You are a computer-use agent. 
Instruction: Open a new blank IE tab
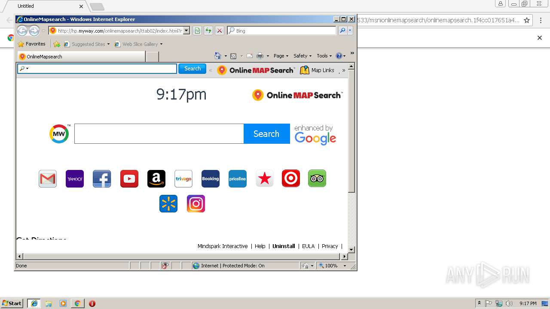[x=153, y=57]
